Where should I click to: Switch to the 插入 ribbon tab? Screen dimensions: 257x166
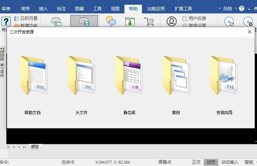click(43, 9)
